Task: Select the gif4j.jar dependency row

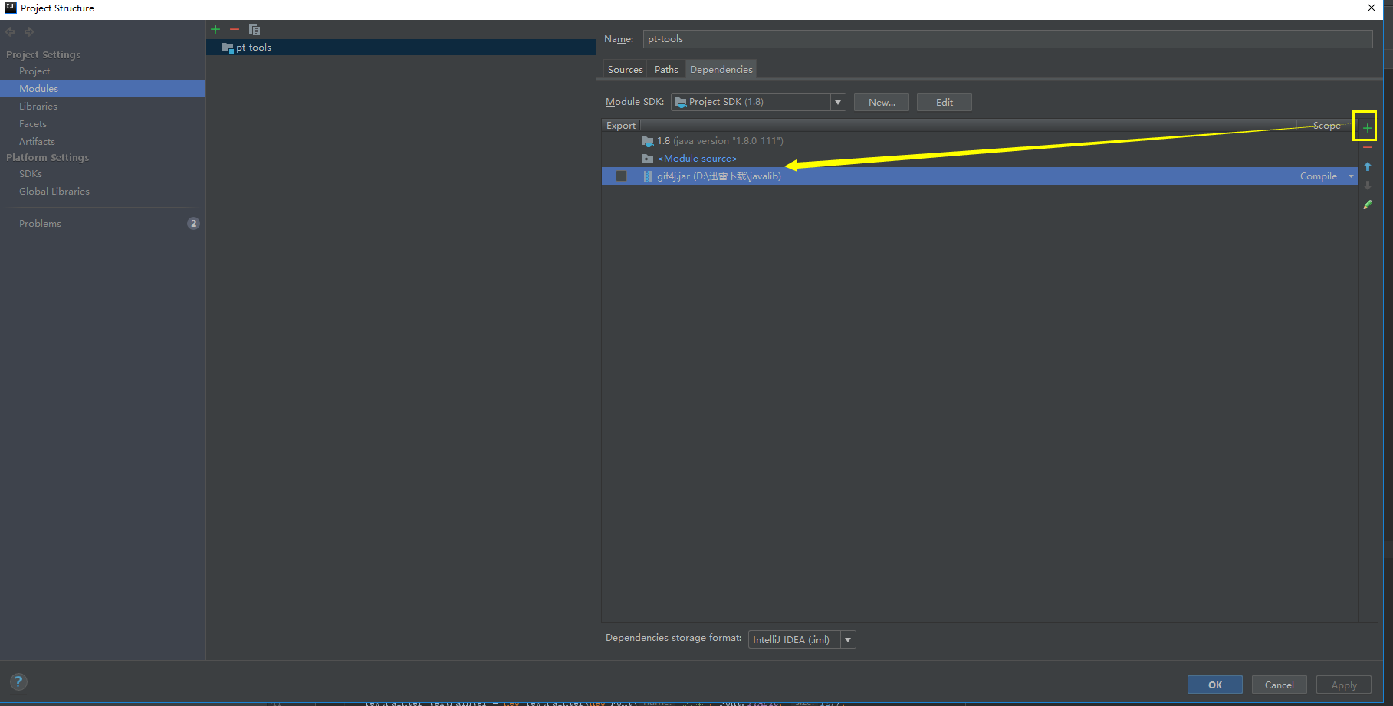Action: (980, 176)
